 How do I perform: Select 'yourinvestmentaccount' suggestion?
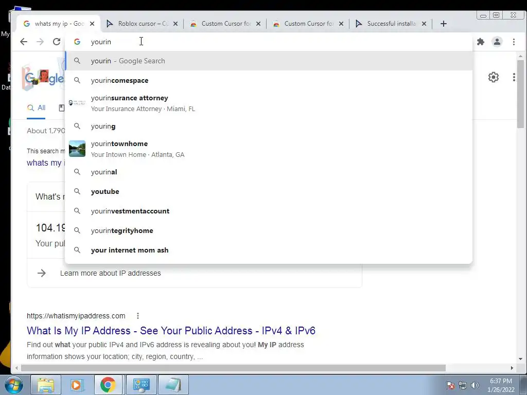[269, 211]
